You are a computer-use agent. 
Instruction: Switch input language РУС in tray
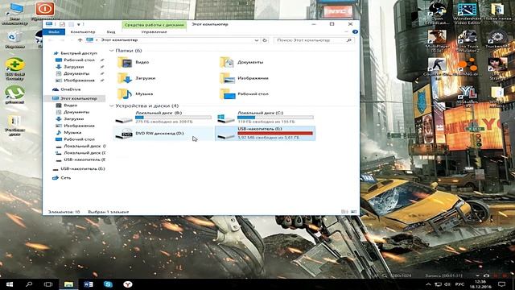[x=459, y=284]
